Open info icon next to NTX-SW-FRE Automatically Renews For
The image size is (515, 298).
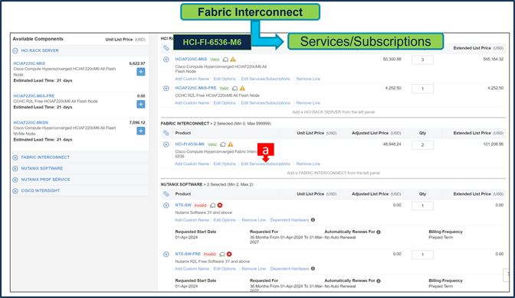(x=379, y=280)
